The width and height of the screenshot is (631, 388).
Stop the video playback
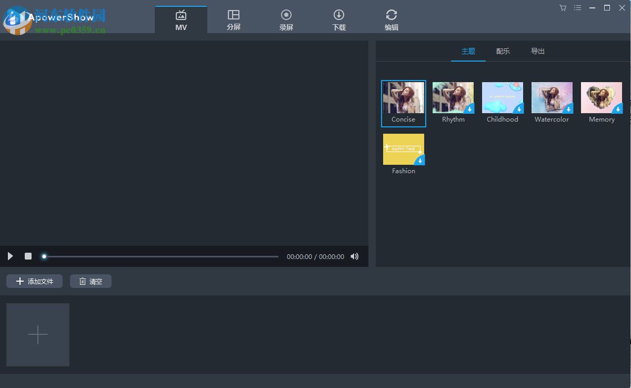(x=28, y=256)
